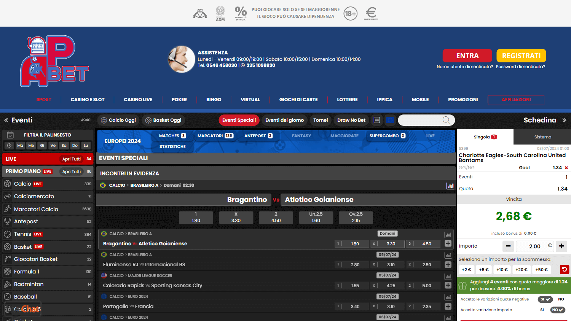
Task: Collapse the Schedina panel with double chevron
Action: click(564, 120)
